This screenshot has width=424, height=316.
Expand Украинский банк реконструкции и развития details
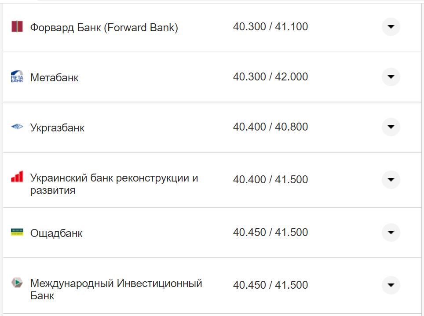(x=391, y=179)
